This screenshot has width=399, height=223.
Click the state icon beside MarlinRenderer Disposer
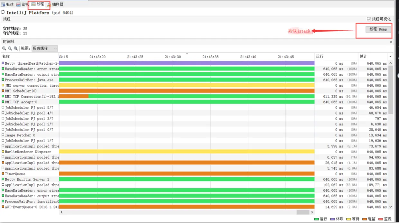click(x=3, y=152)
